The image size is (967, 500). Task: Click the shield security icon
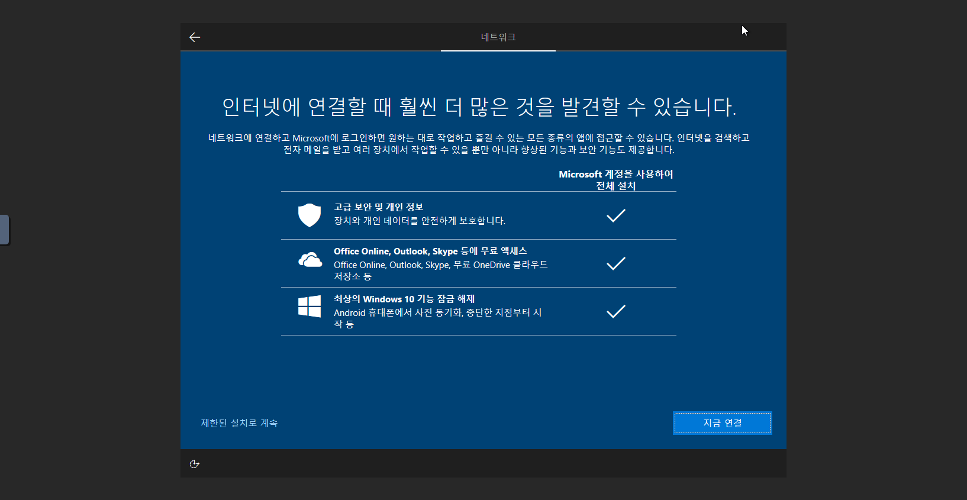(x=310, y=215)
